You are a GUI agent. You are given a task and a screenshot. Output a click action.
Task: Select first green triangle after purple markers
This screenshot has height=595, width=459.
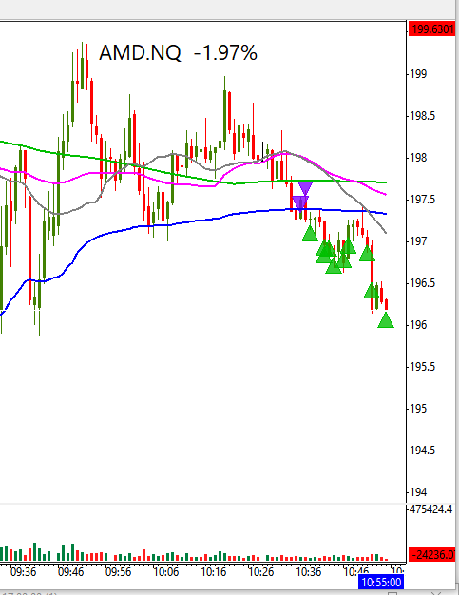click(x=310, y=234)
